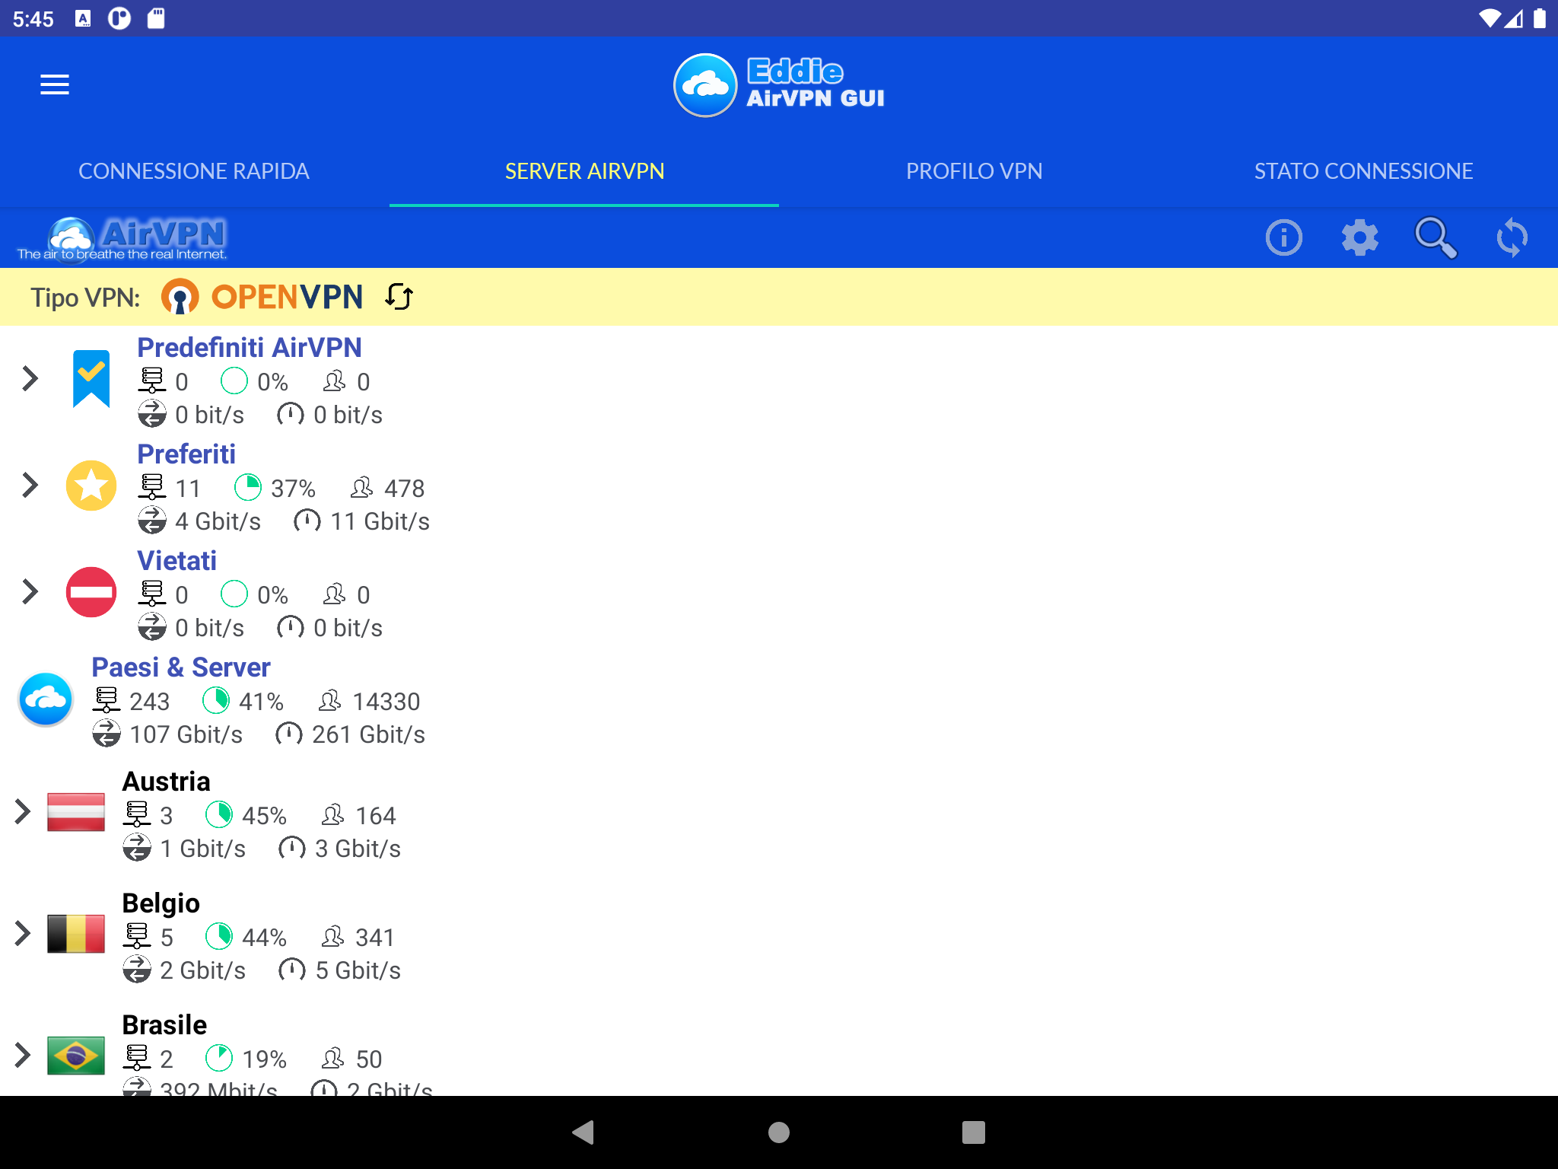
Task: Click the OpenVPN keyhole icon
Action: point(180,297)
